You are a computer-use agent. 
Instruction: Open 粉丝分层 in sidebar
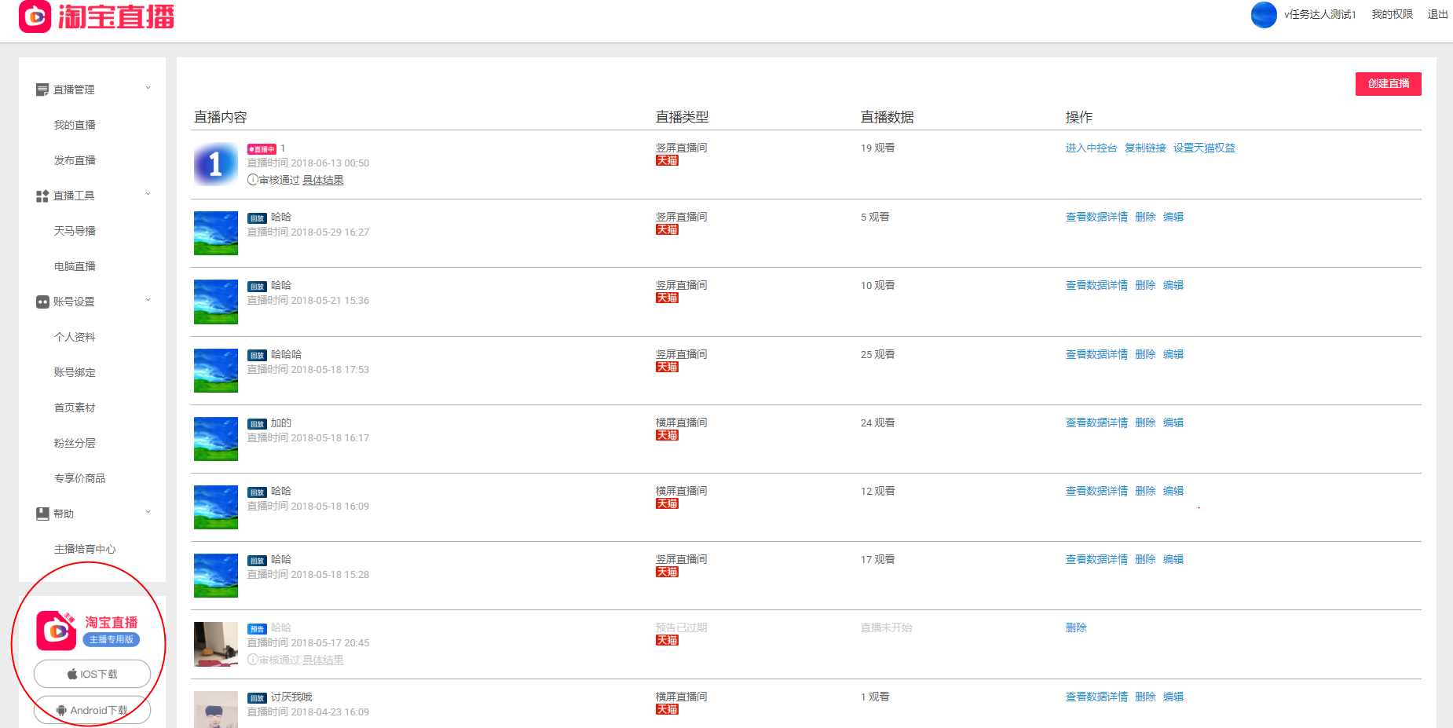pyautogui.click(x=75, y=443)
